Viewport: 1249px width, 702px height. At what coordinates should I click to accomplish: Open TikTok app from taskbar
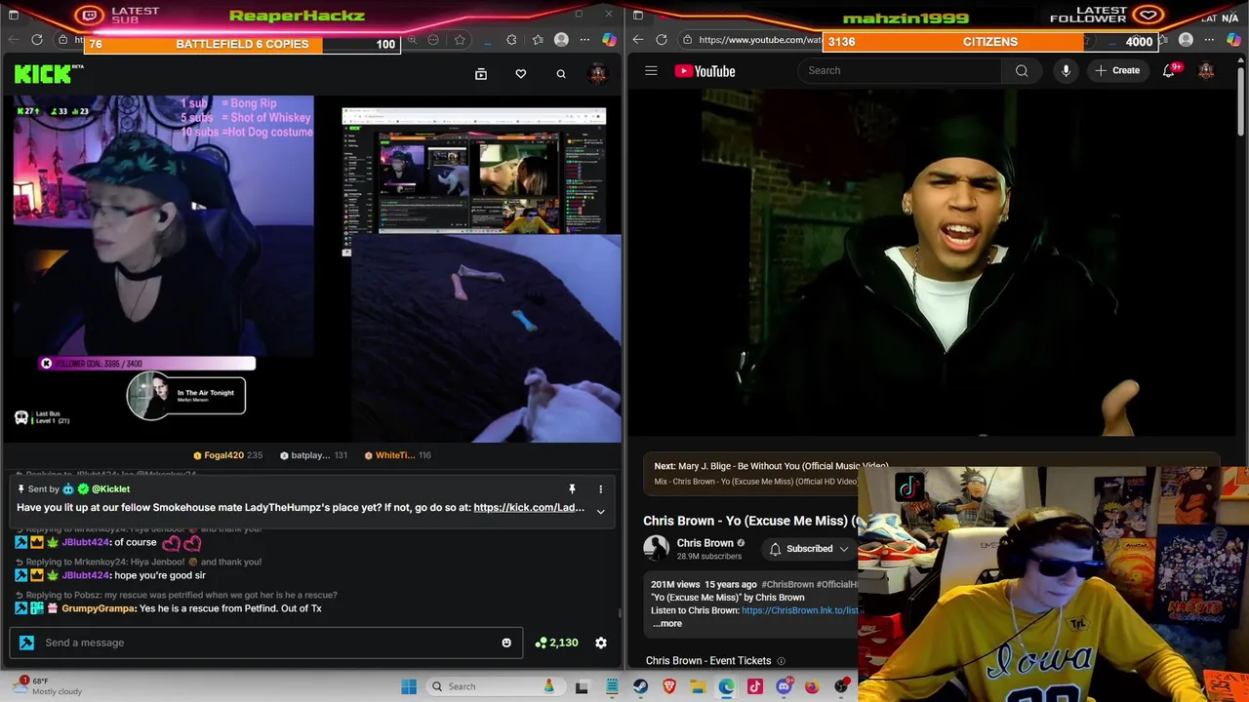(x=754, y=686)
